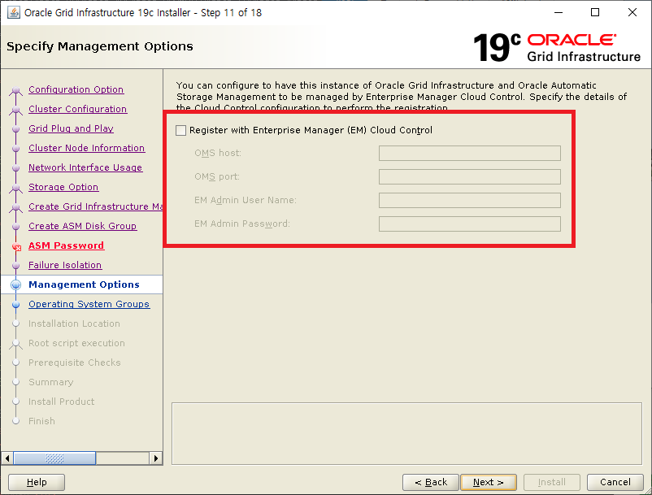Open the Storage Option step
Image resolution: width=652 pixels, height=495 pixels.
pos(63,187)
